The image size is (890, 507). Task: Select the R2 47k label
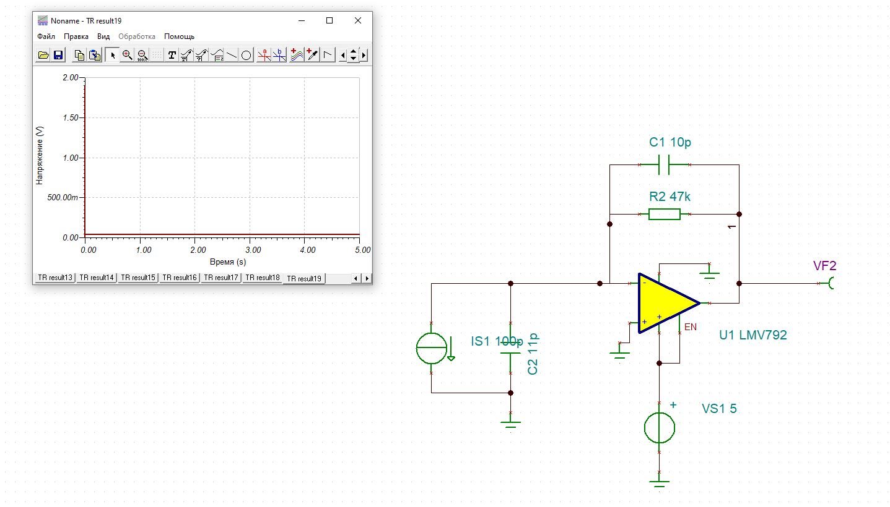(670, 197)
